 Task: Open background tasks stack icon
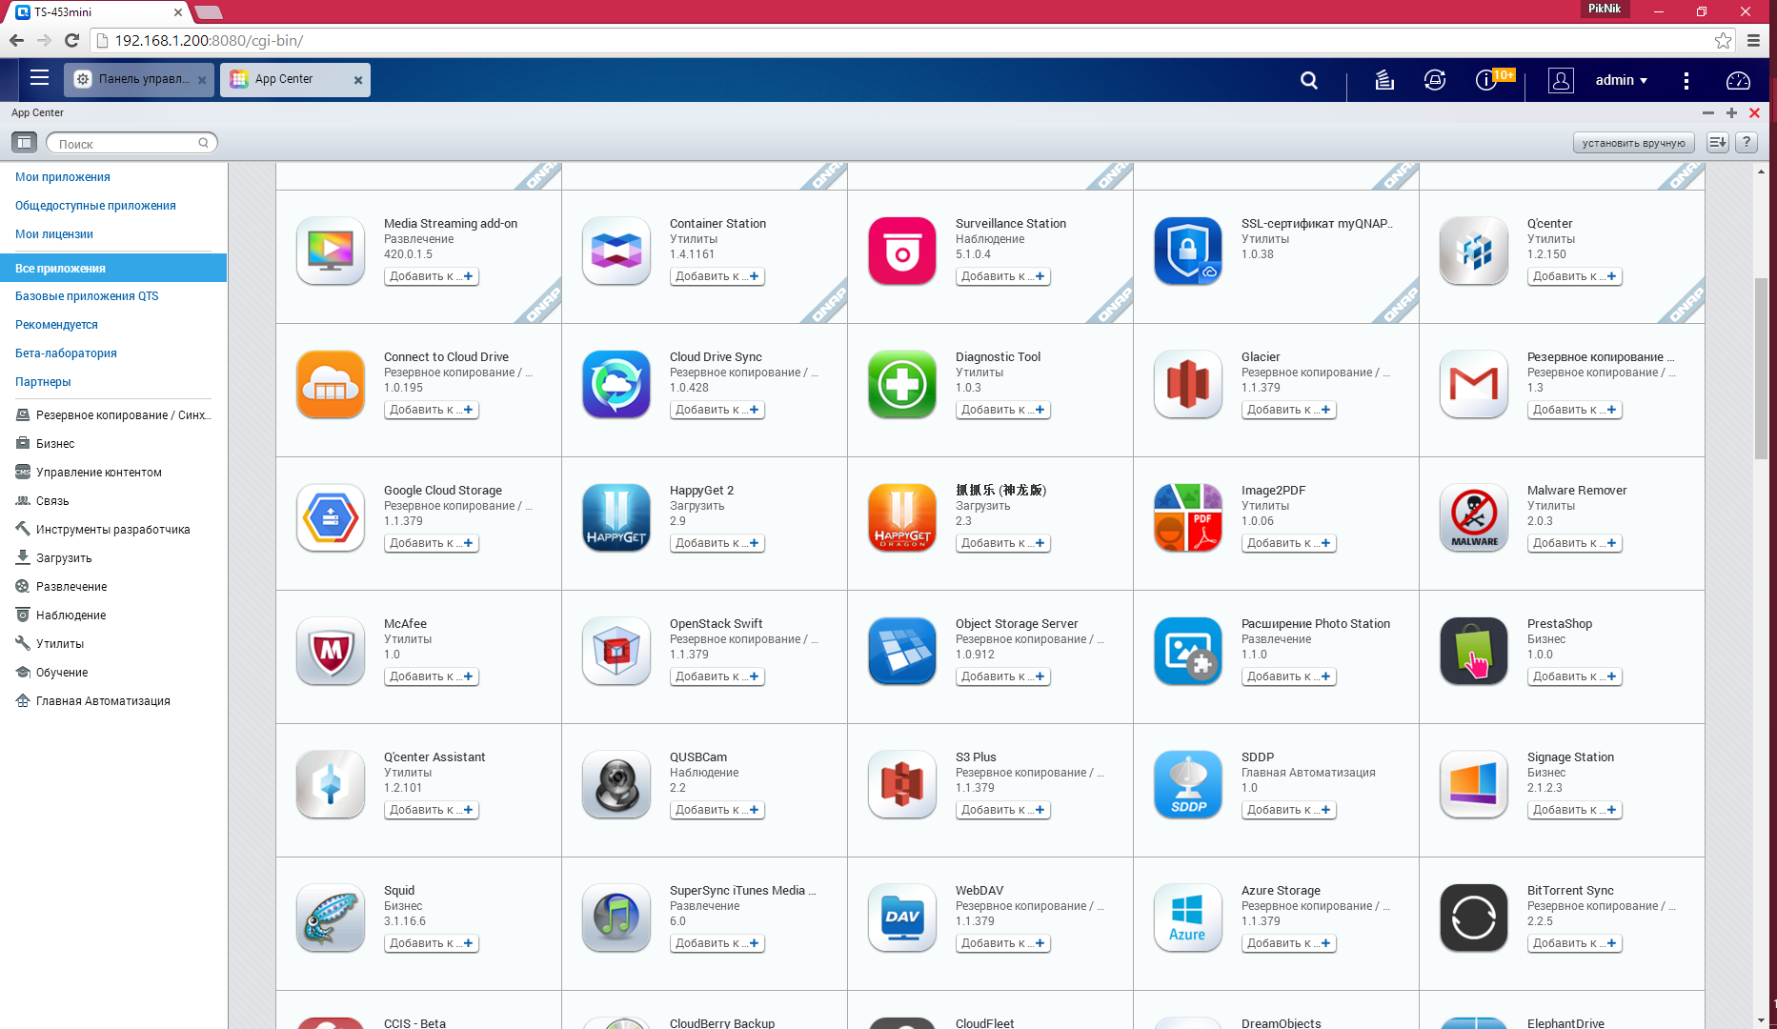pyautogui.click(x=1384, y=80)
